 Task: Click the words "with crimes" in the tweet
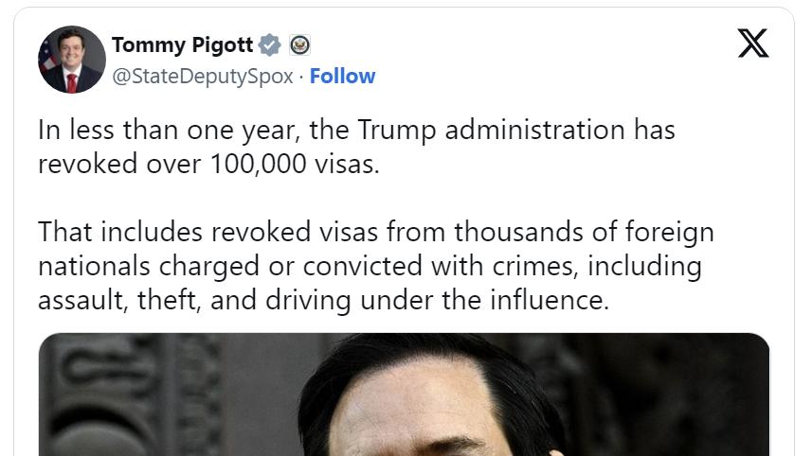coord(503,267)
